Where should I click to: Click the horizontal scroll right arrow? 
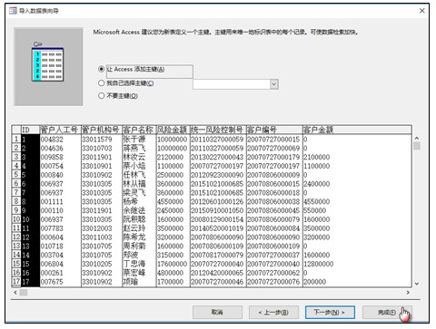pos(408,293)
